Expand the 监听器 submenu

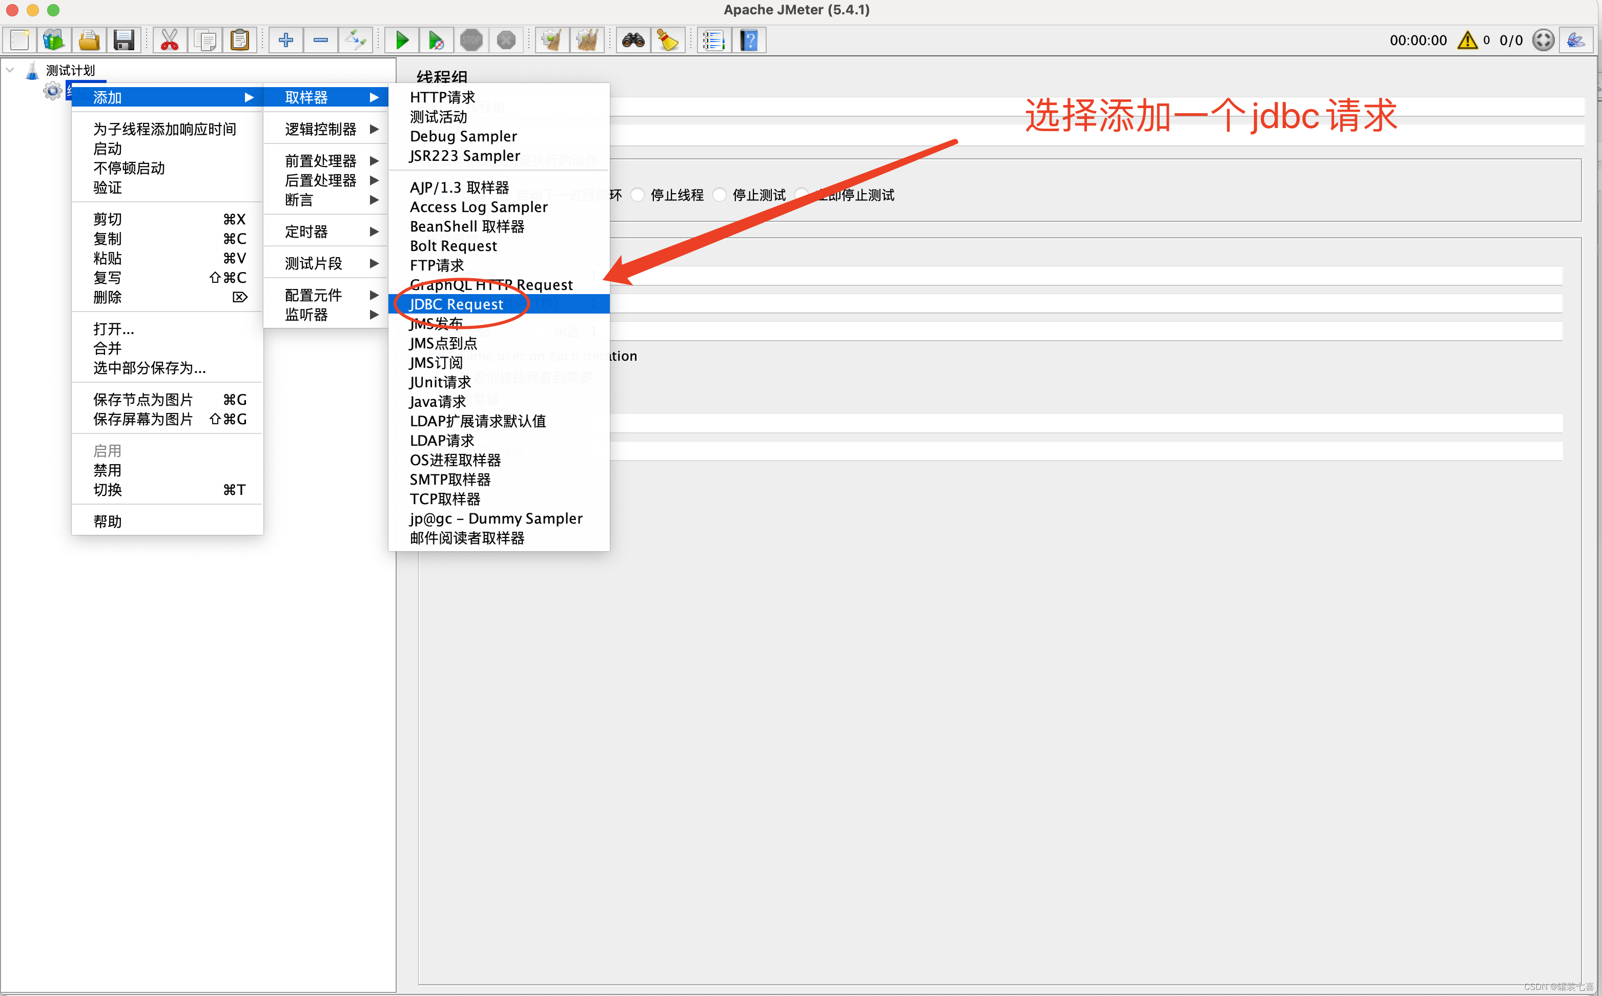(326, 315)
